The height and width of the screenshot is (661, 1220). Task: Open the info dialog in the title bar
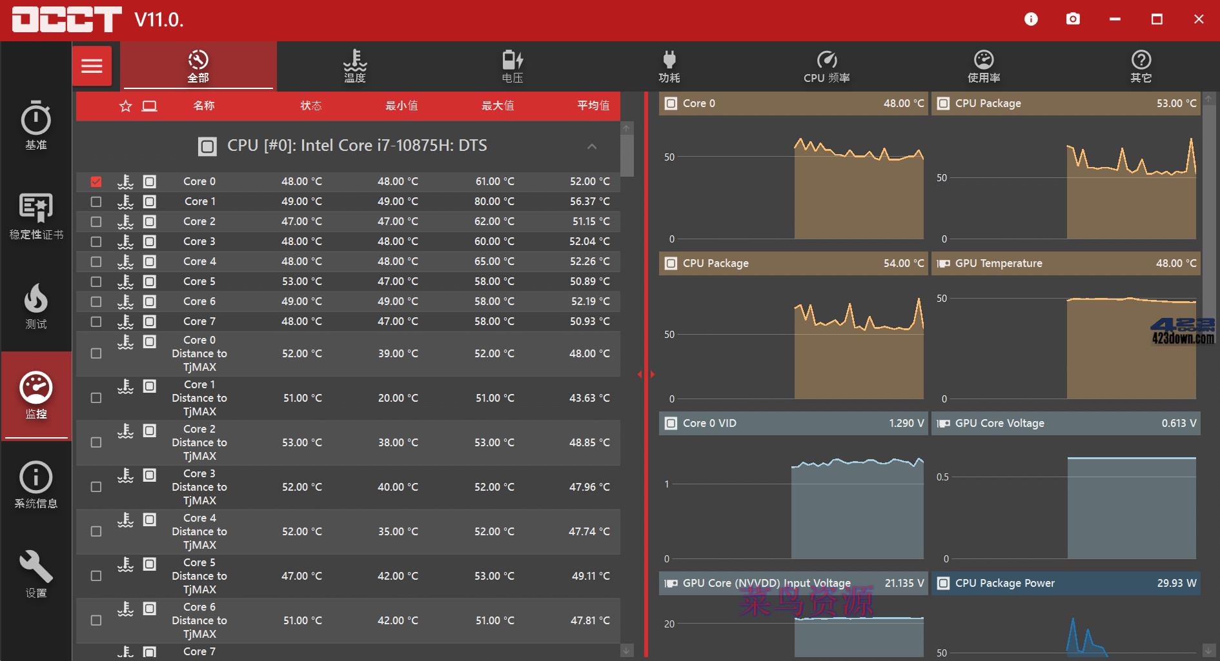coord(1030,19)
